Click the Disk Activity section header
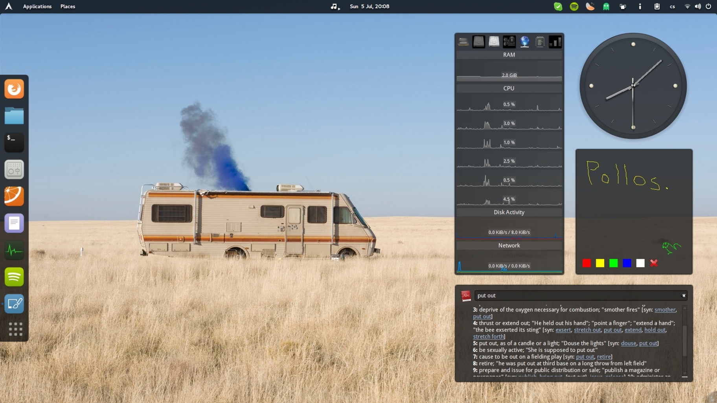 pos(509,212)
